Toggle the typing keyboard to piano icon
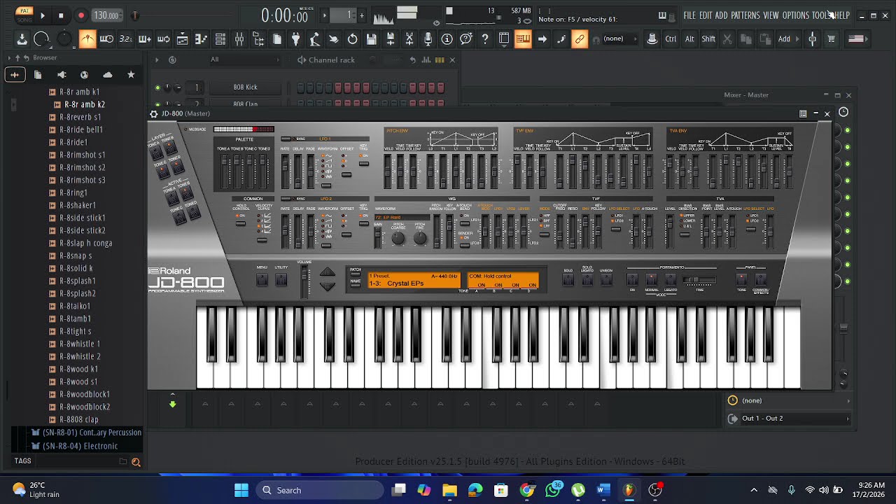 point(523,39)
